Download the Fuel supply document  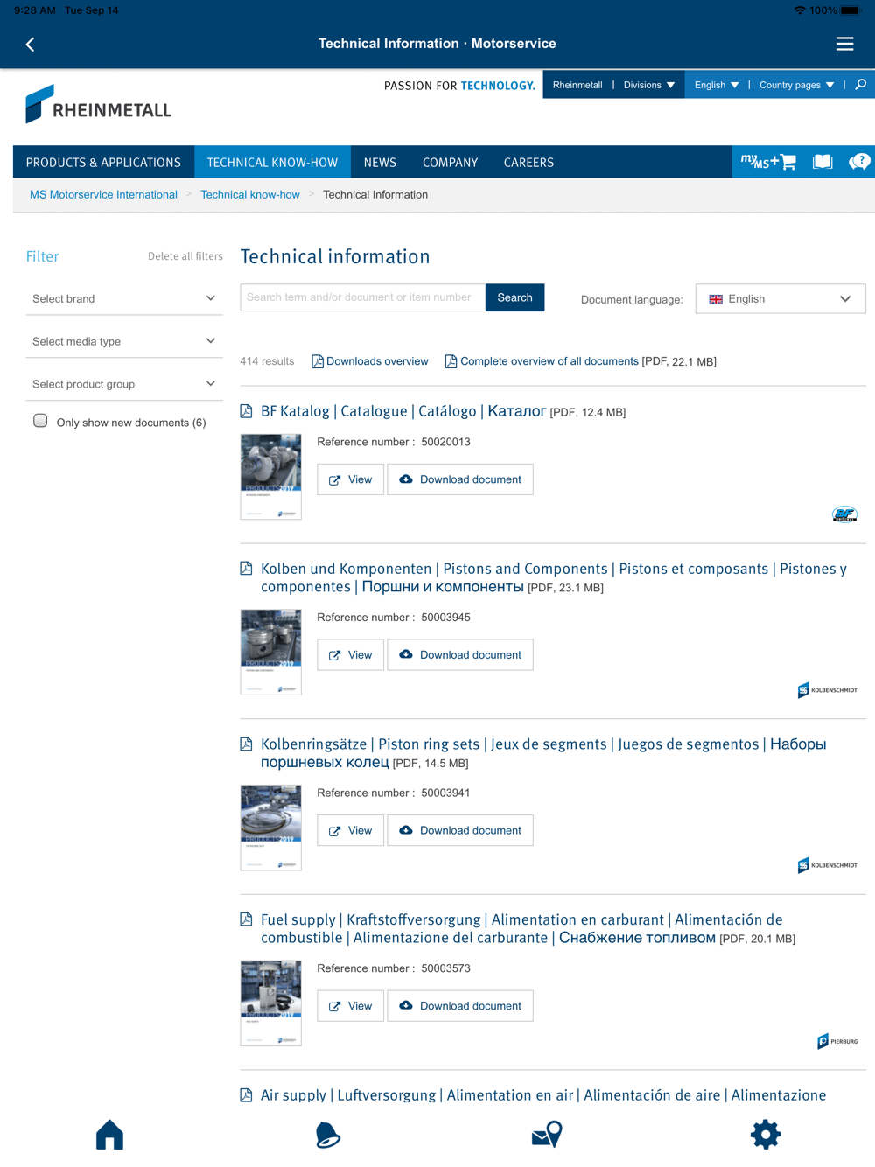460,1006
